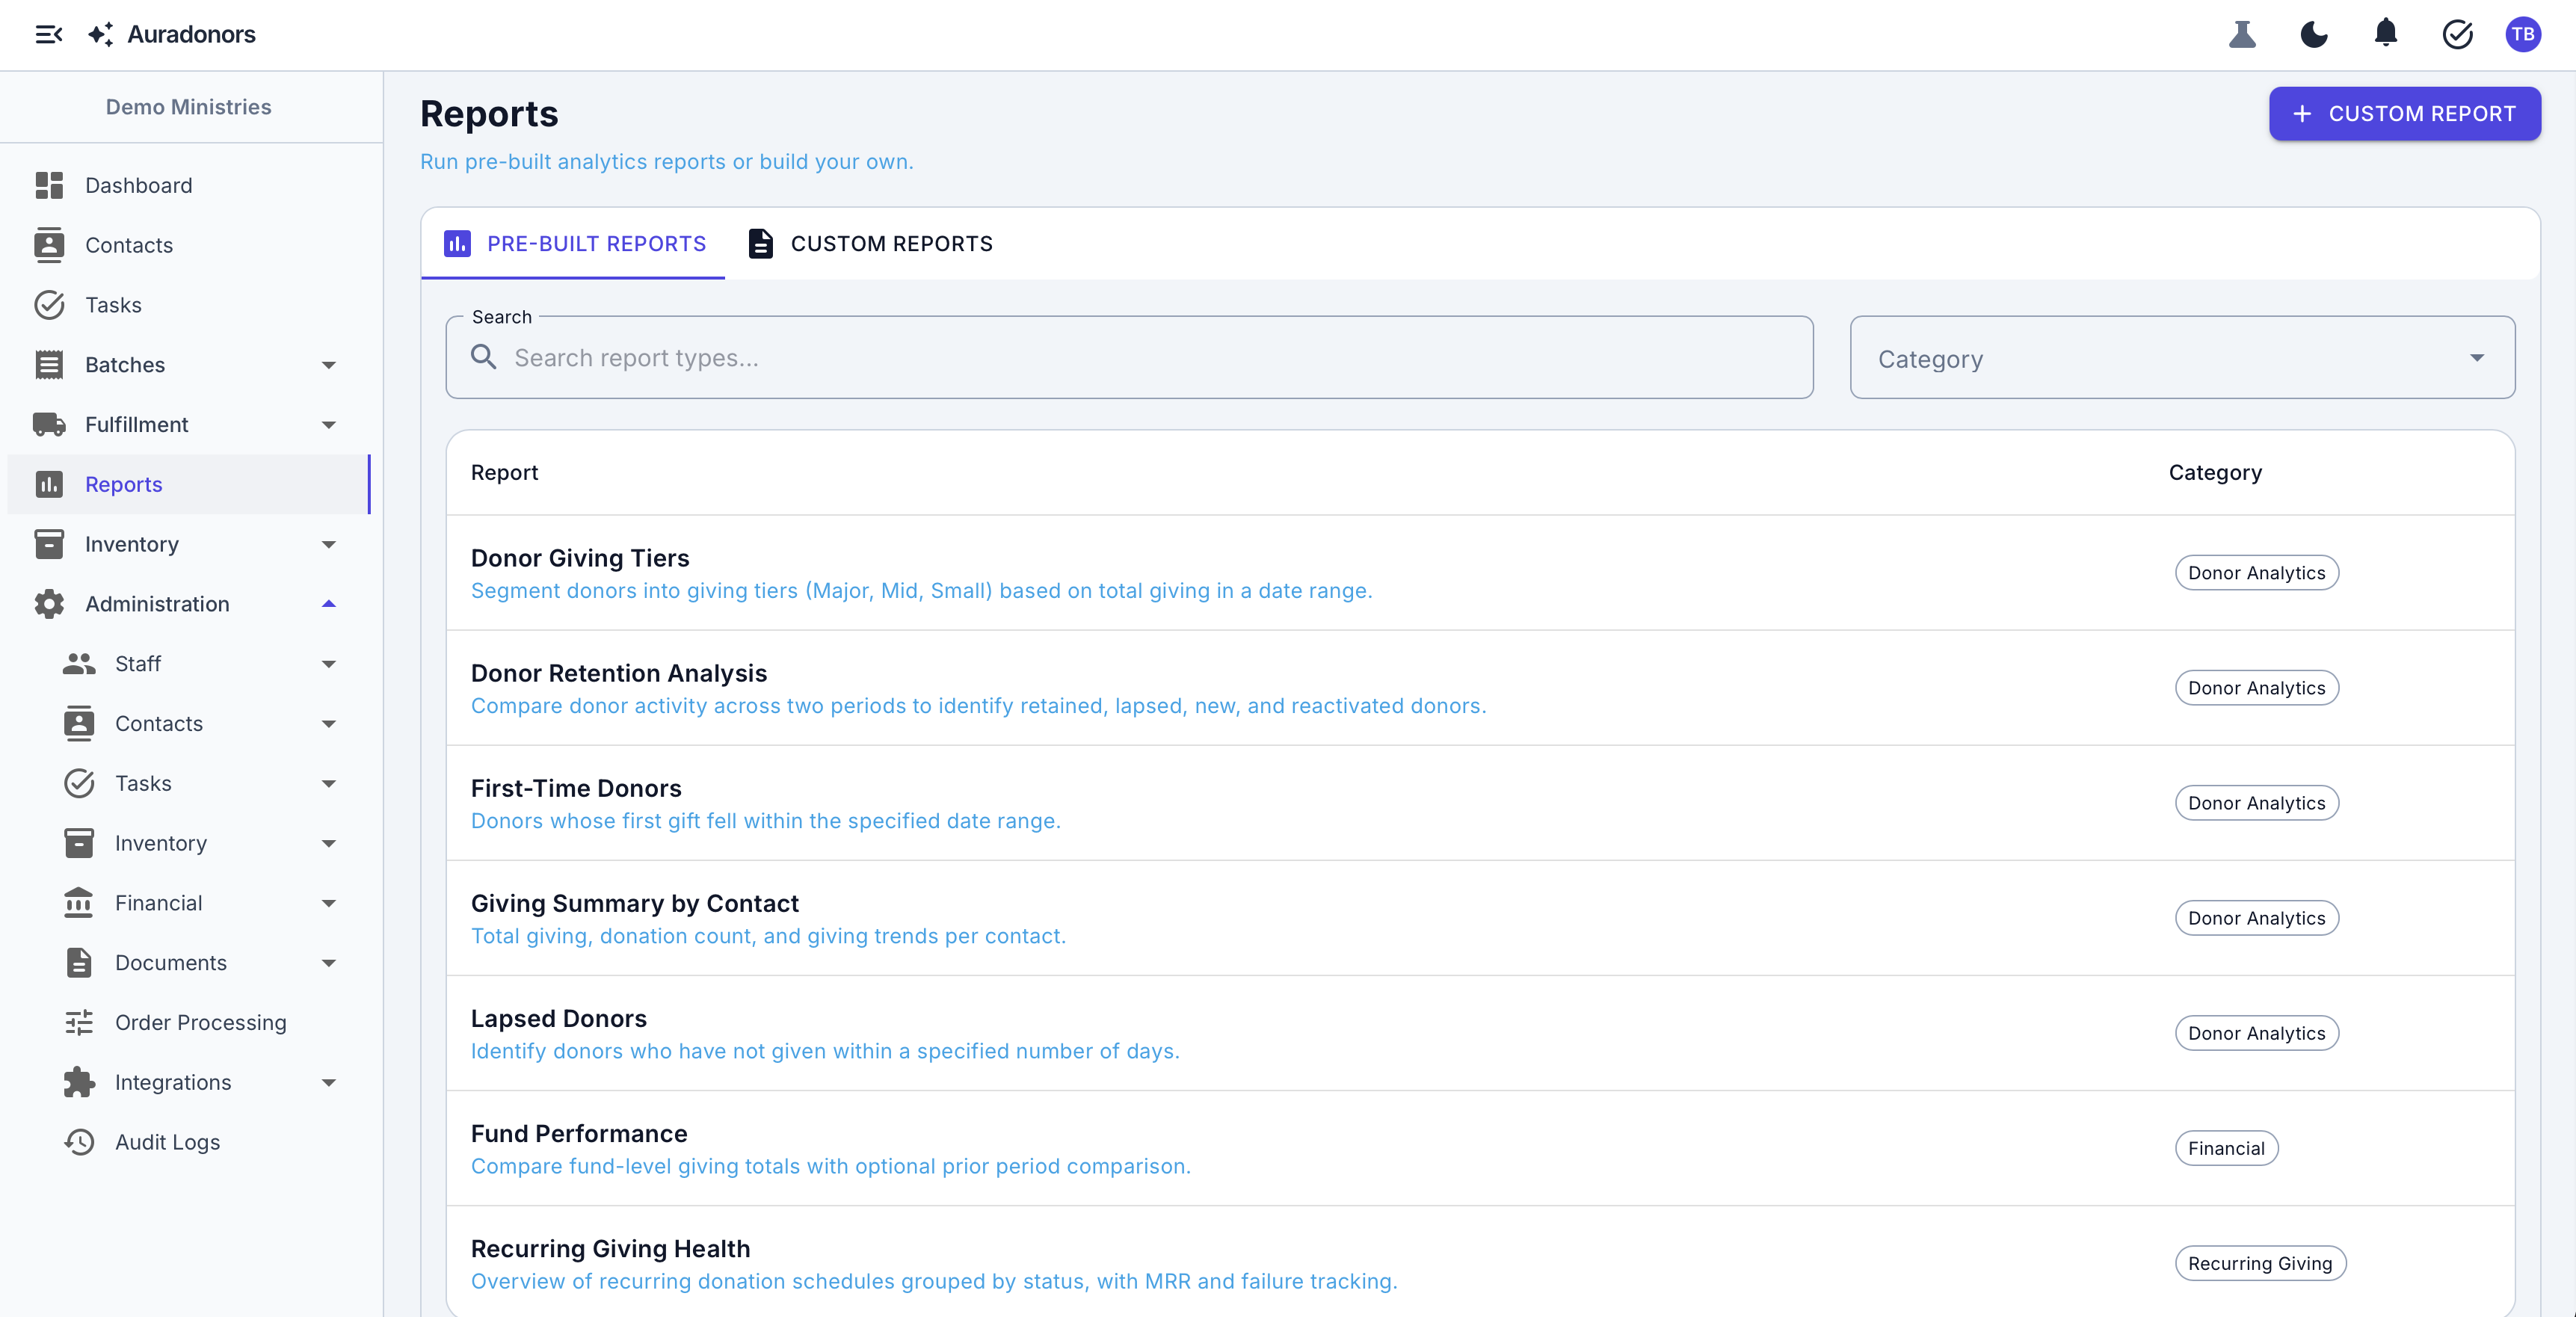Screen dimensions: 2576x1317
Task: Open the Dashboard sidebar item
Action: [138, 186]
